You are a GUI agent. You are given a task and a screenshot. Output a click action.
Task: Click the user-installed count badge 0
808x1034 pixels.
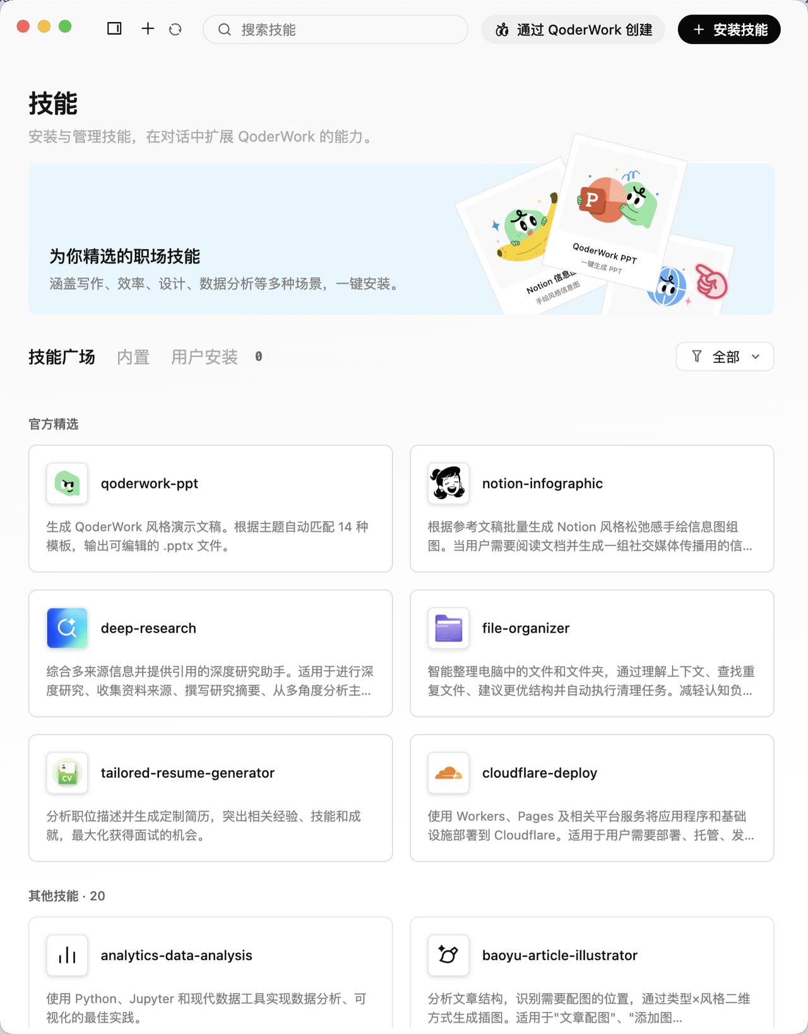(259, 356)
